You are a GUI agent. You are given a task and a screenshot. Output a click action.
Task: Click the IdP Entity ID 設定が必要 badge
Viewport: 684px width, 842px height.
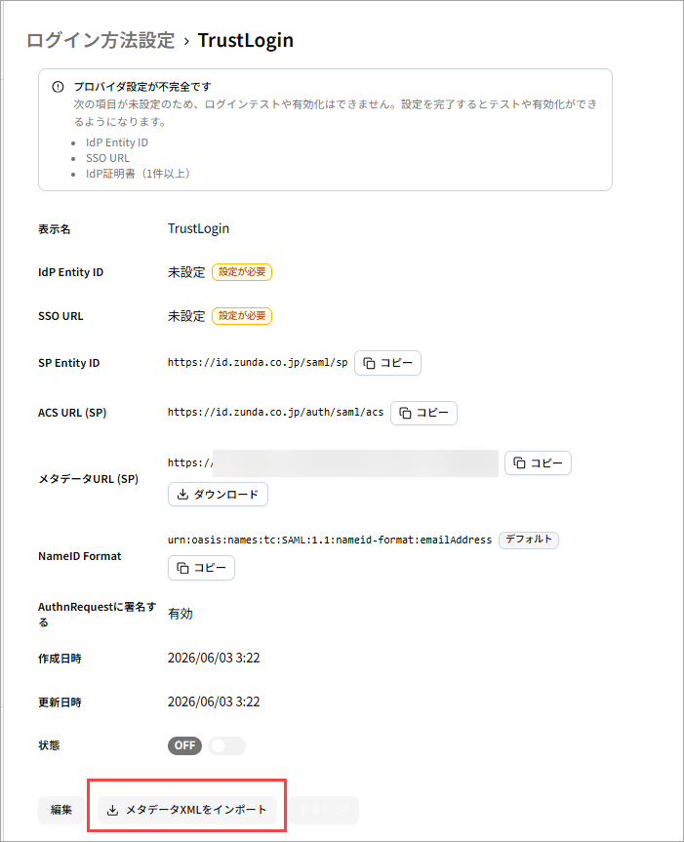click(x=242, y=272)
